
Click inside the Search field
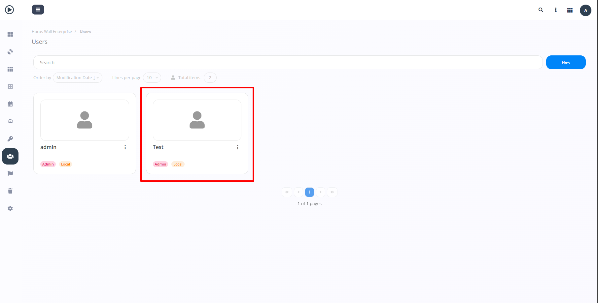click(x=287, y=63)
